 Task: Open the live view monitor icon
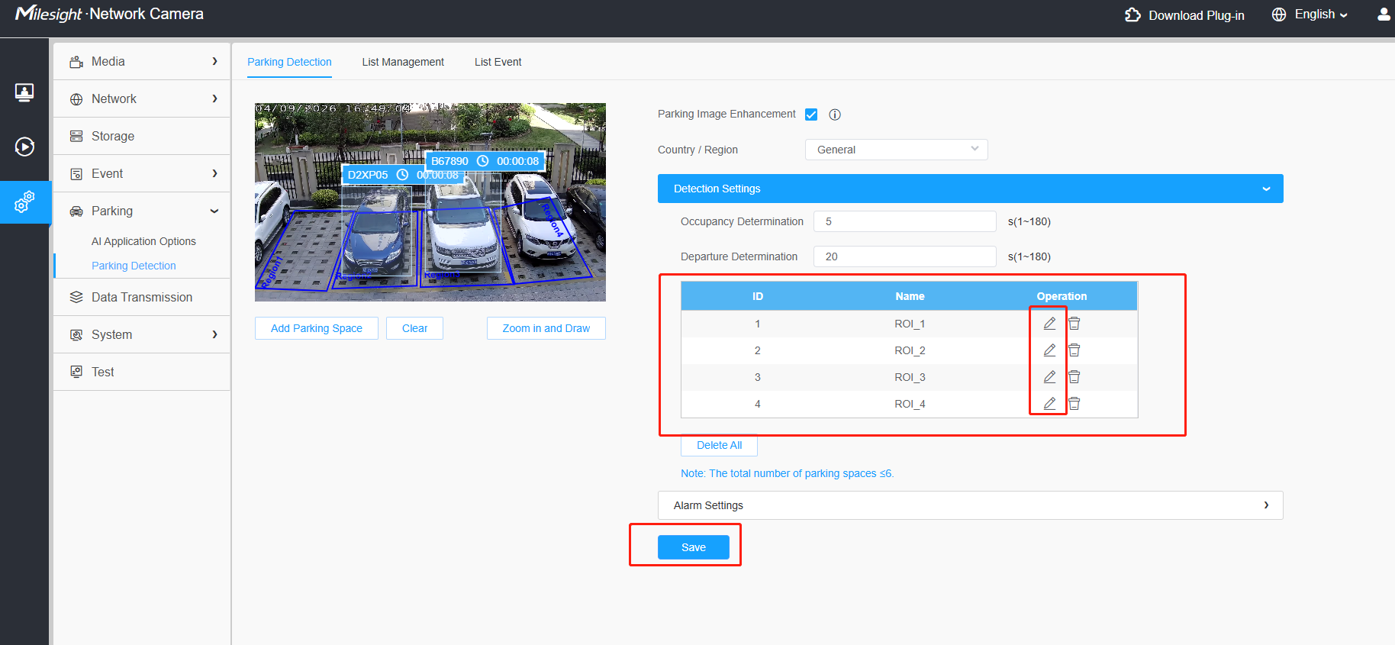24,92
